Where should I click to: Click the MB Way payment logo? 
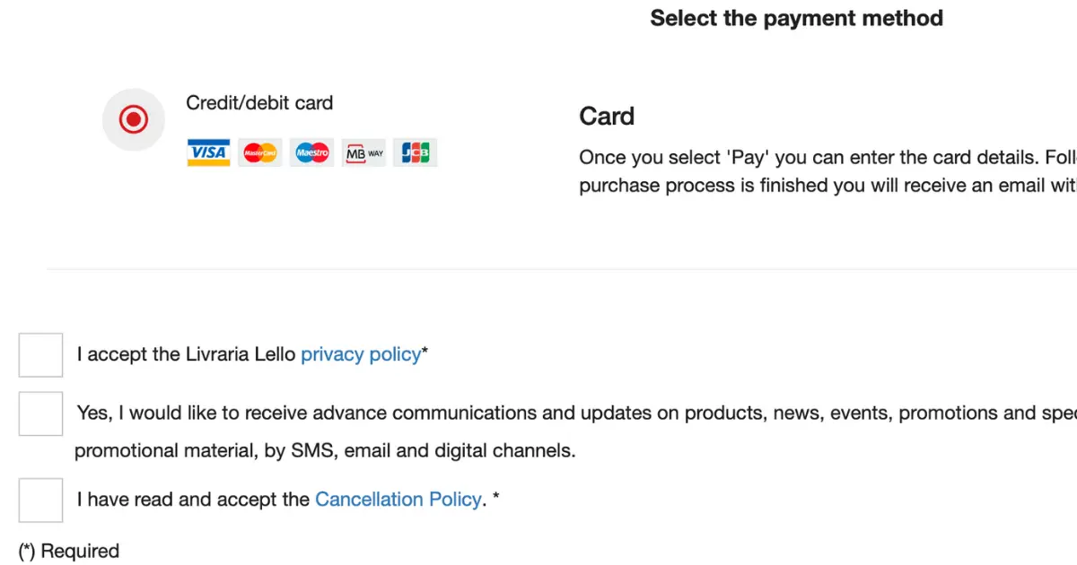coord(364,152)
